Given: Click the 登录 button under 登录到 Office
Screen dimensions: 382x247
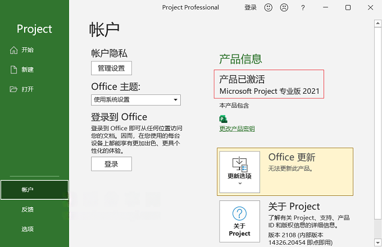Looking at the screenshot, I should 111,164.
